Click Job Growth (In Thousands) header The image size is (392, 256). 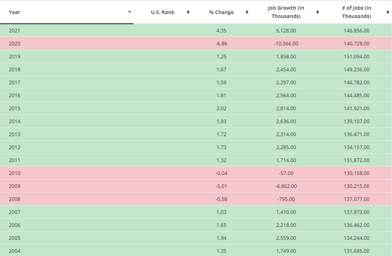pyautogui.click(x=286, y=12)
